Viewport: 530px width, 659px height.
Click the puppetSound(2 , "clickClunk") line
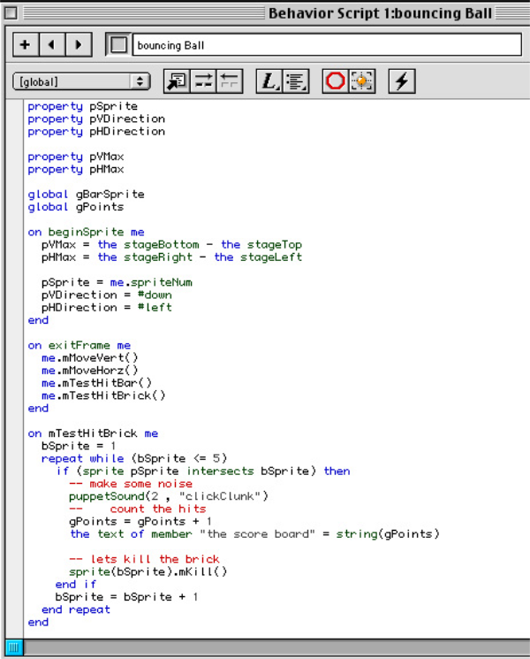(x=169, y=496)
